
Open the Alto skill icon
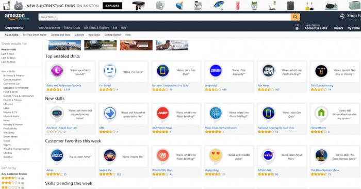tap(110, 113)
